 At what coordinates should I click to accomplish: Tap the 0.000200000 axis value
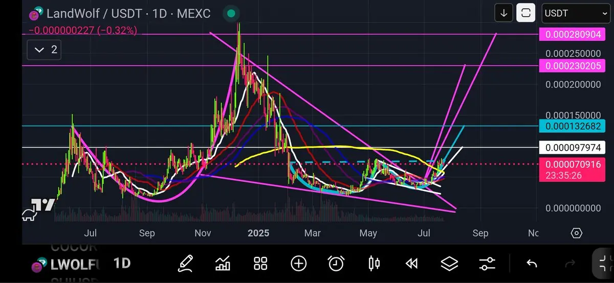[573, 84]
